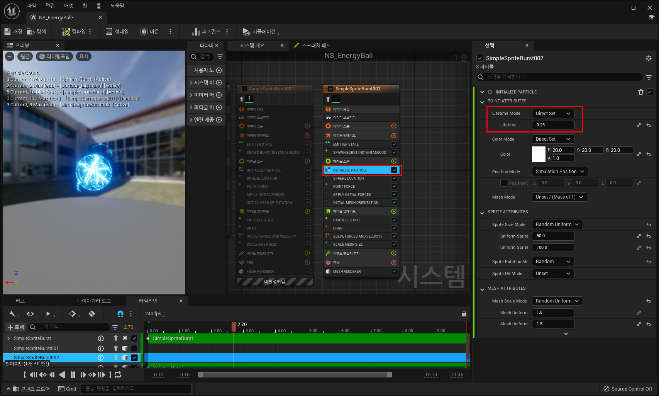Viewport: 659px width, 396px height.
Task: Click the timeline lock icon
Action: (x=464, y=314)
